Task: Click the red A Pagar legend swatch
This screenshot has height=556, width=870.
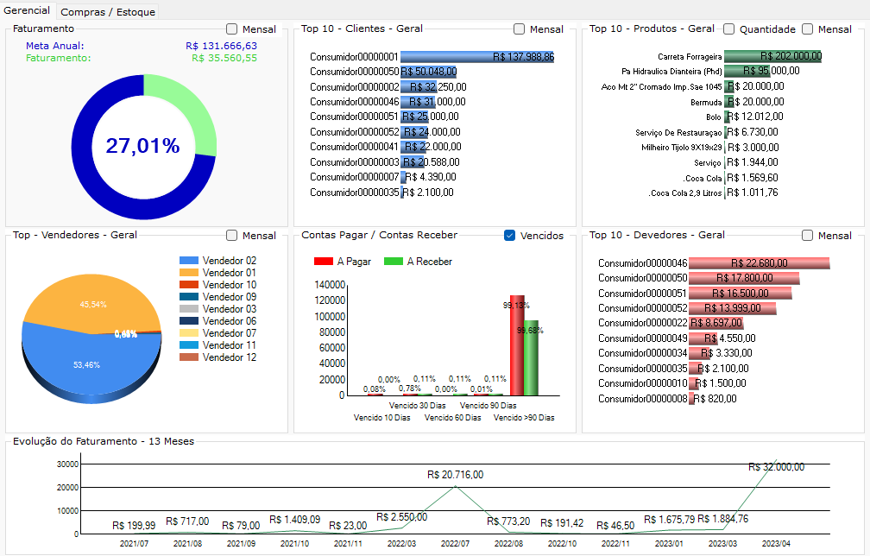Action: click(x=324, y=262)
